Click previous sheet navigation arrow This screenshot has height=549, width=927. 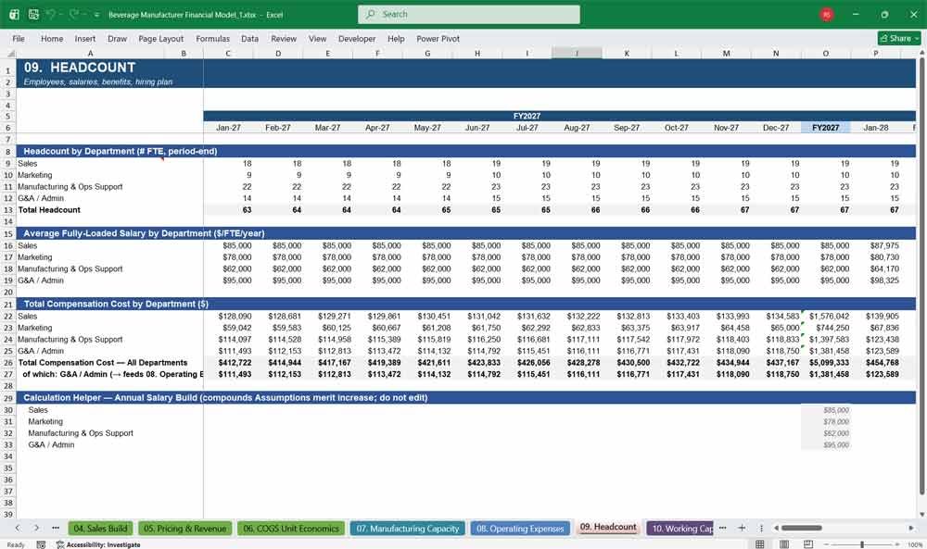(18, 528)
